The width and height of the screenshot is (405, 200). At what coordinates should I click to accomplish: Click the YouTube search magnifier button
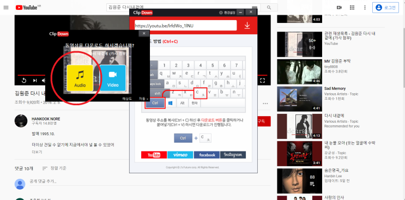tap(269, 8)
